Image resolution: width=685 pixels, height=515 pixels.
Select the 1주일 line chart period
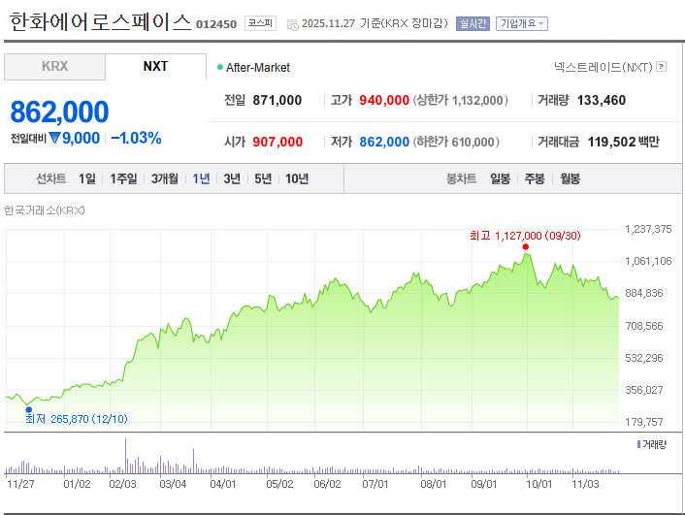(x=123, y=178)
